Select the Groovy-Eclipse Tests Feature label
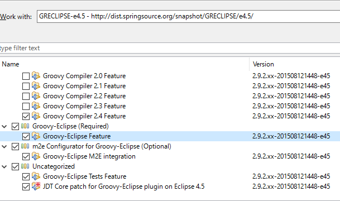The height and width of the screenshot is (201, 340). pos(84,176)
